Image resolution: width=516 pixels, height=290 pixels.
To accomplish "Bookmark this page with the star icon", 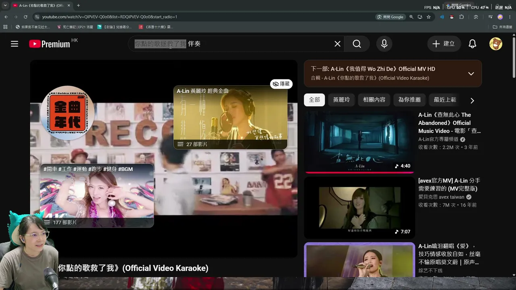I will click(x=429, y=17).
